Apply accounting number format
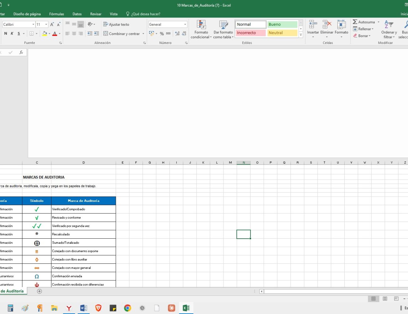Screen dimensions: 408x314 click(x=152, y=34)
